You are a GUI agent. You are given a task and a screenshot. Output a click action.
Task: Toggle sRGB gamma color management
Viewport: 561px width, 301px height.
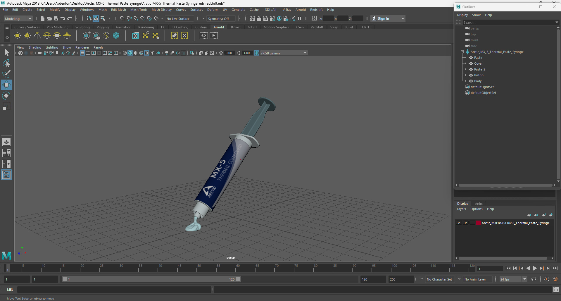257,53
